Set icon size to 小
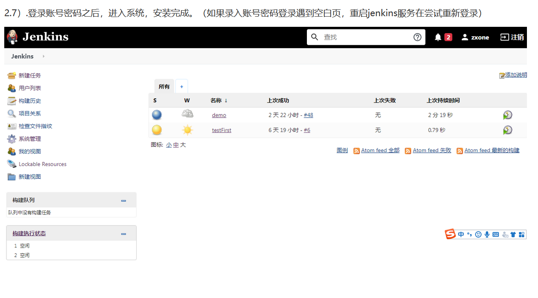This screenshot has width=538, height=298. (x=169, y=145)
